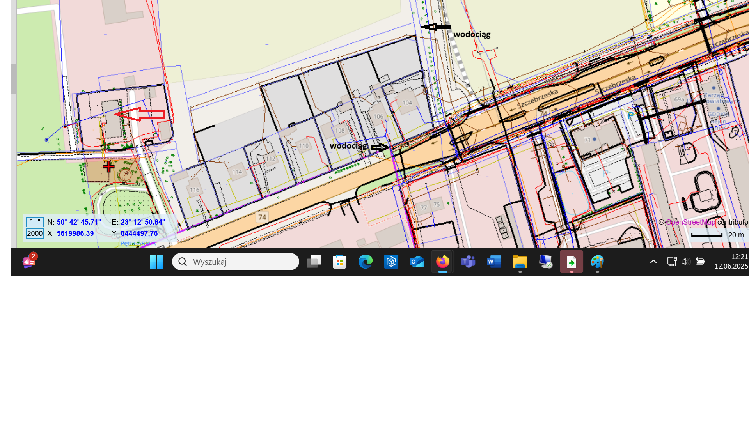Open Remote Desktop Connection icon
The image size is (749, 421).
pos(545,262)
